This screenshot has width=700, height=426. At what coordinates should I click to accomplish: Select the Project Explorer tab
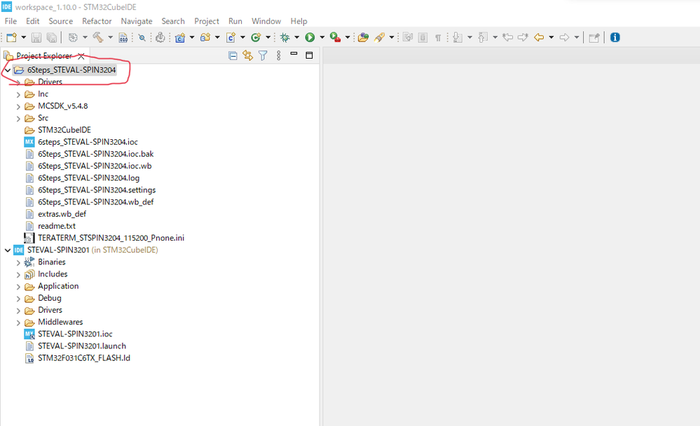click(x=43, y=56)
